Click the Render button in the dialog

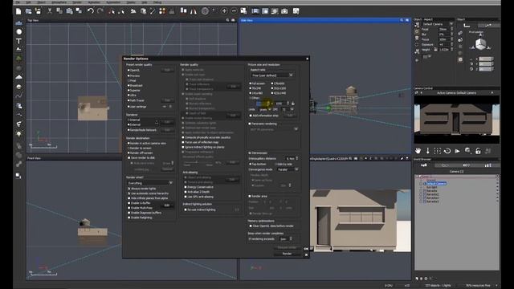pyautogui.click(x=287, y=254)
